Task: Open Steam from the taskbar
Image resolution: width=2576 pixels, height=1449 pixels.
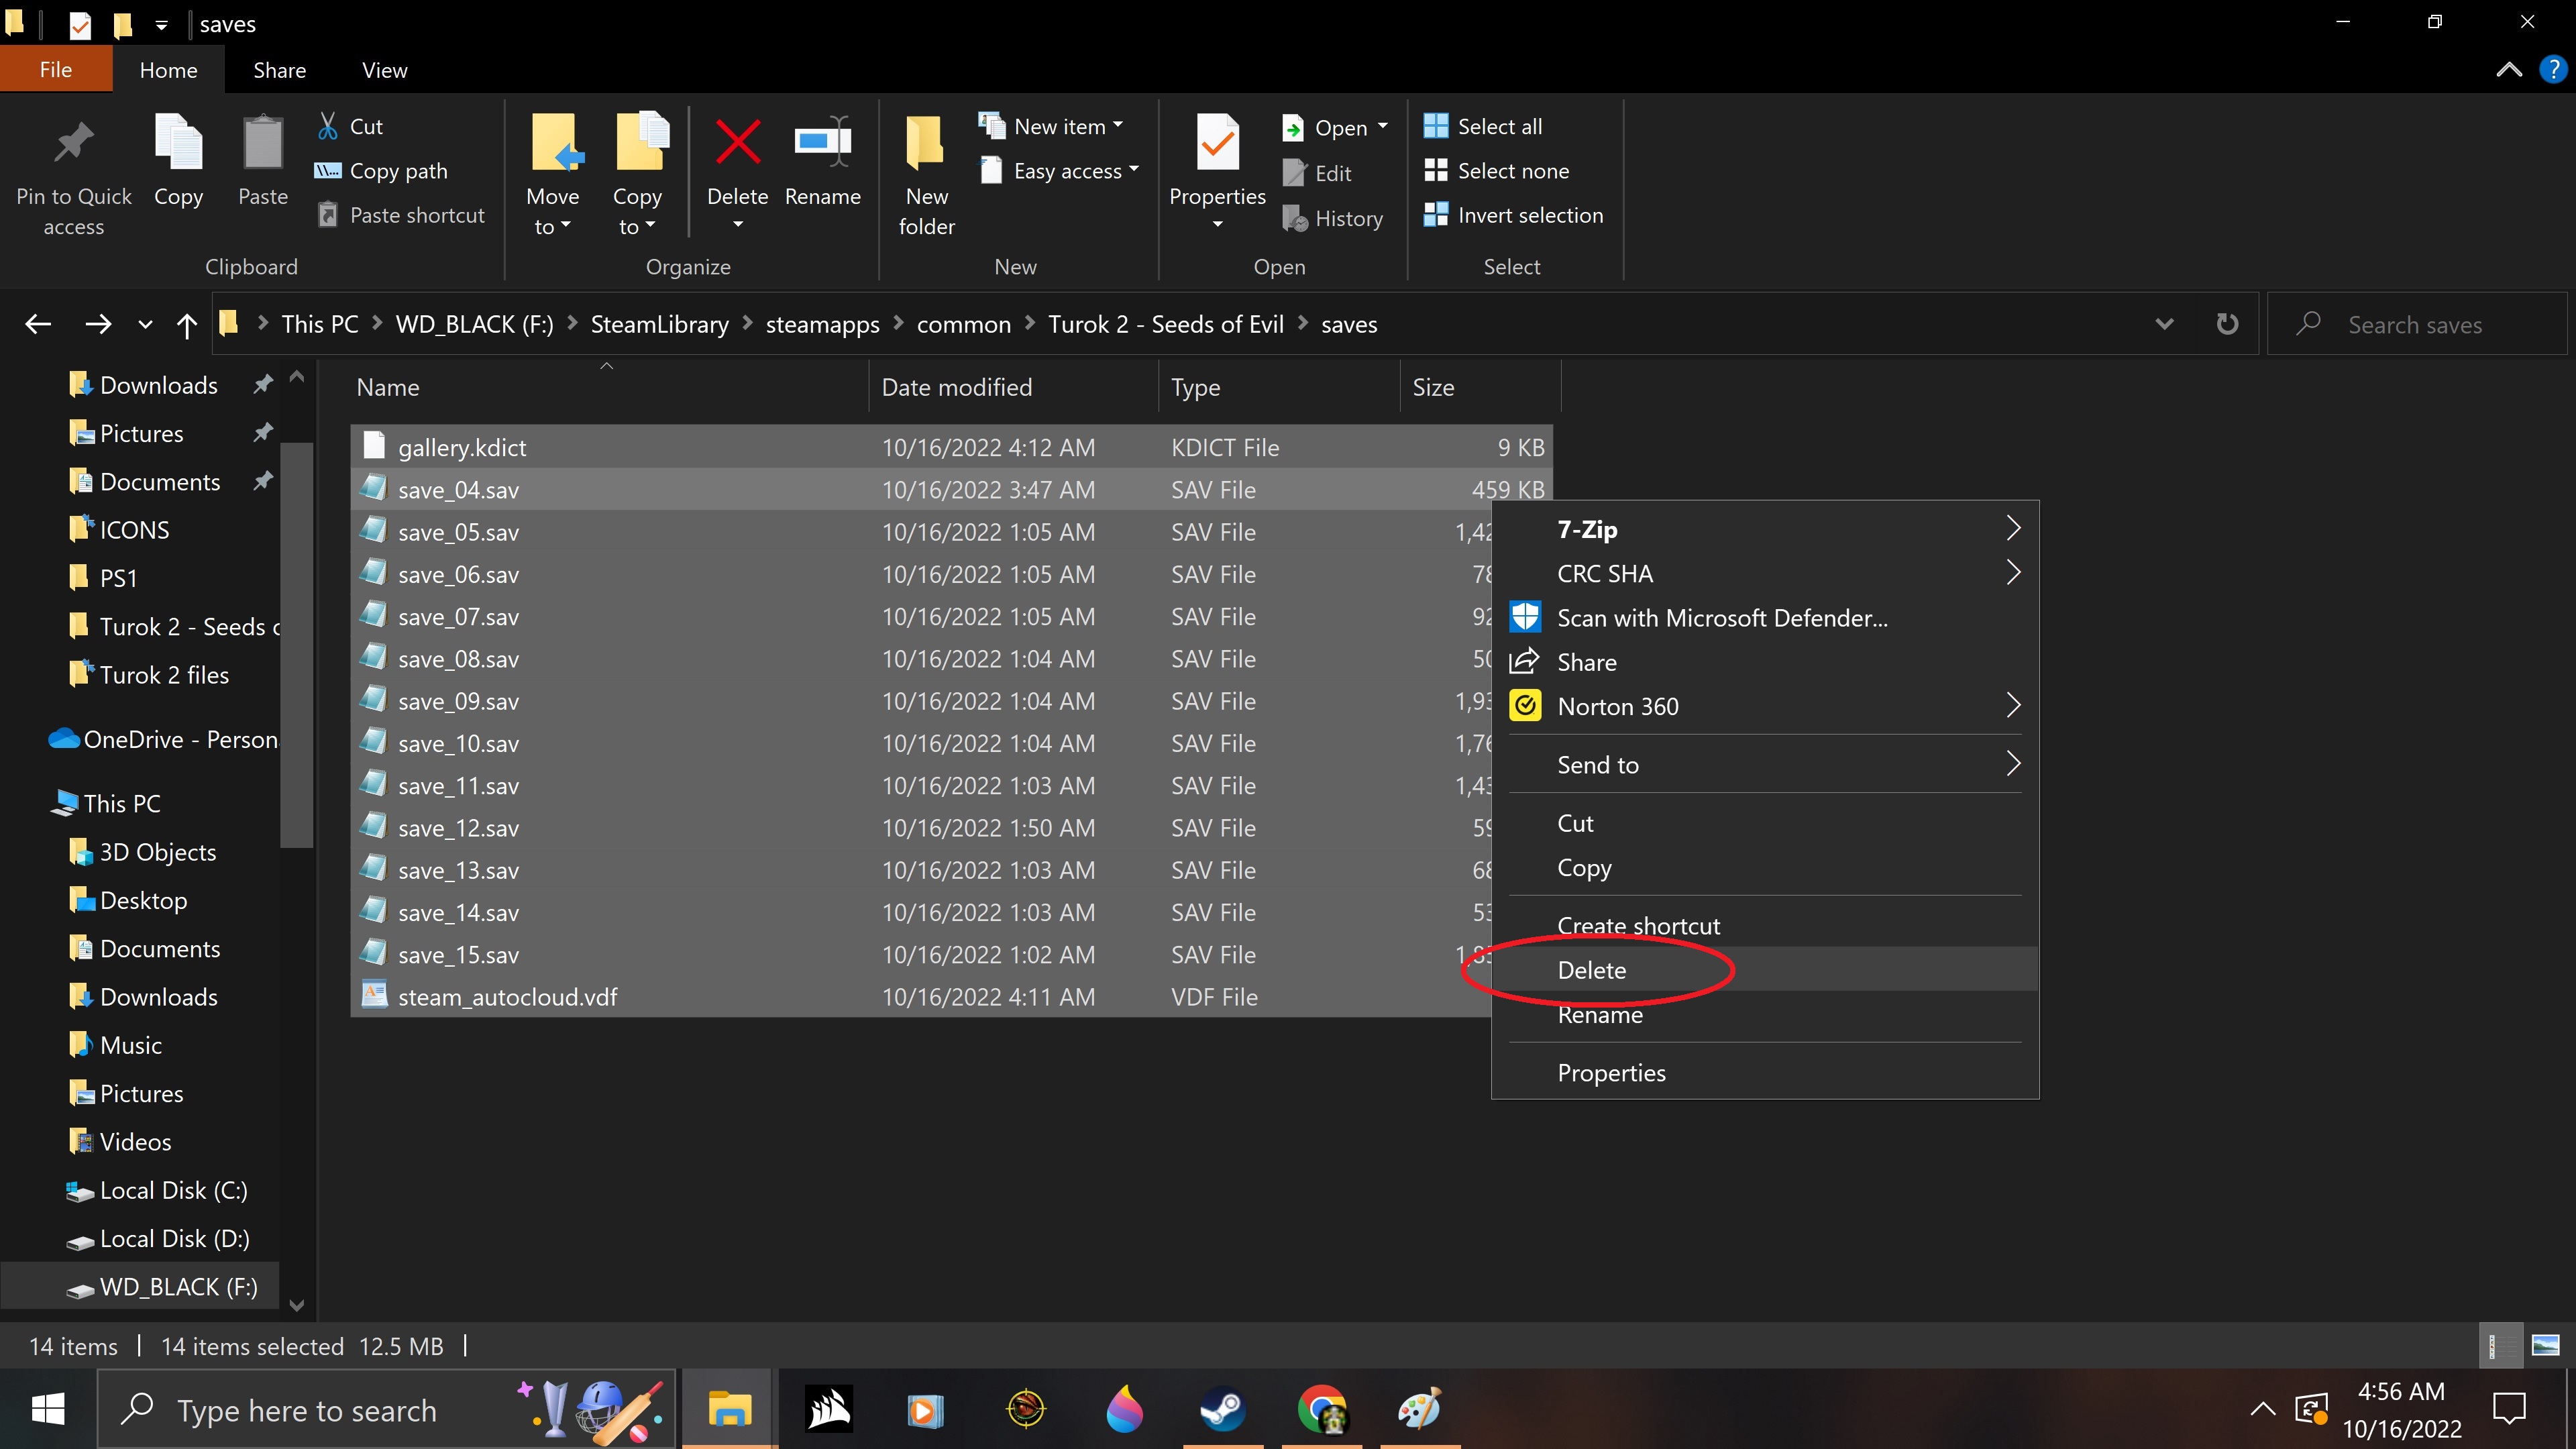Action: 1222,1410
